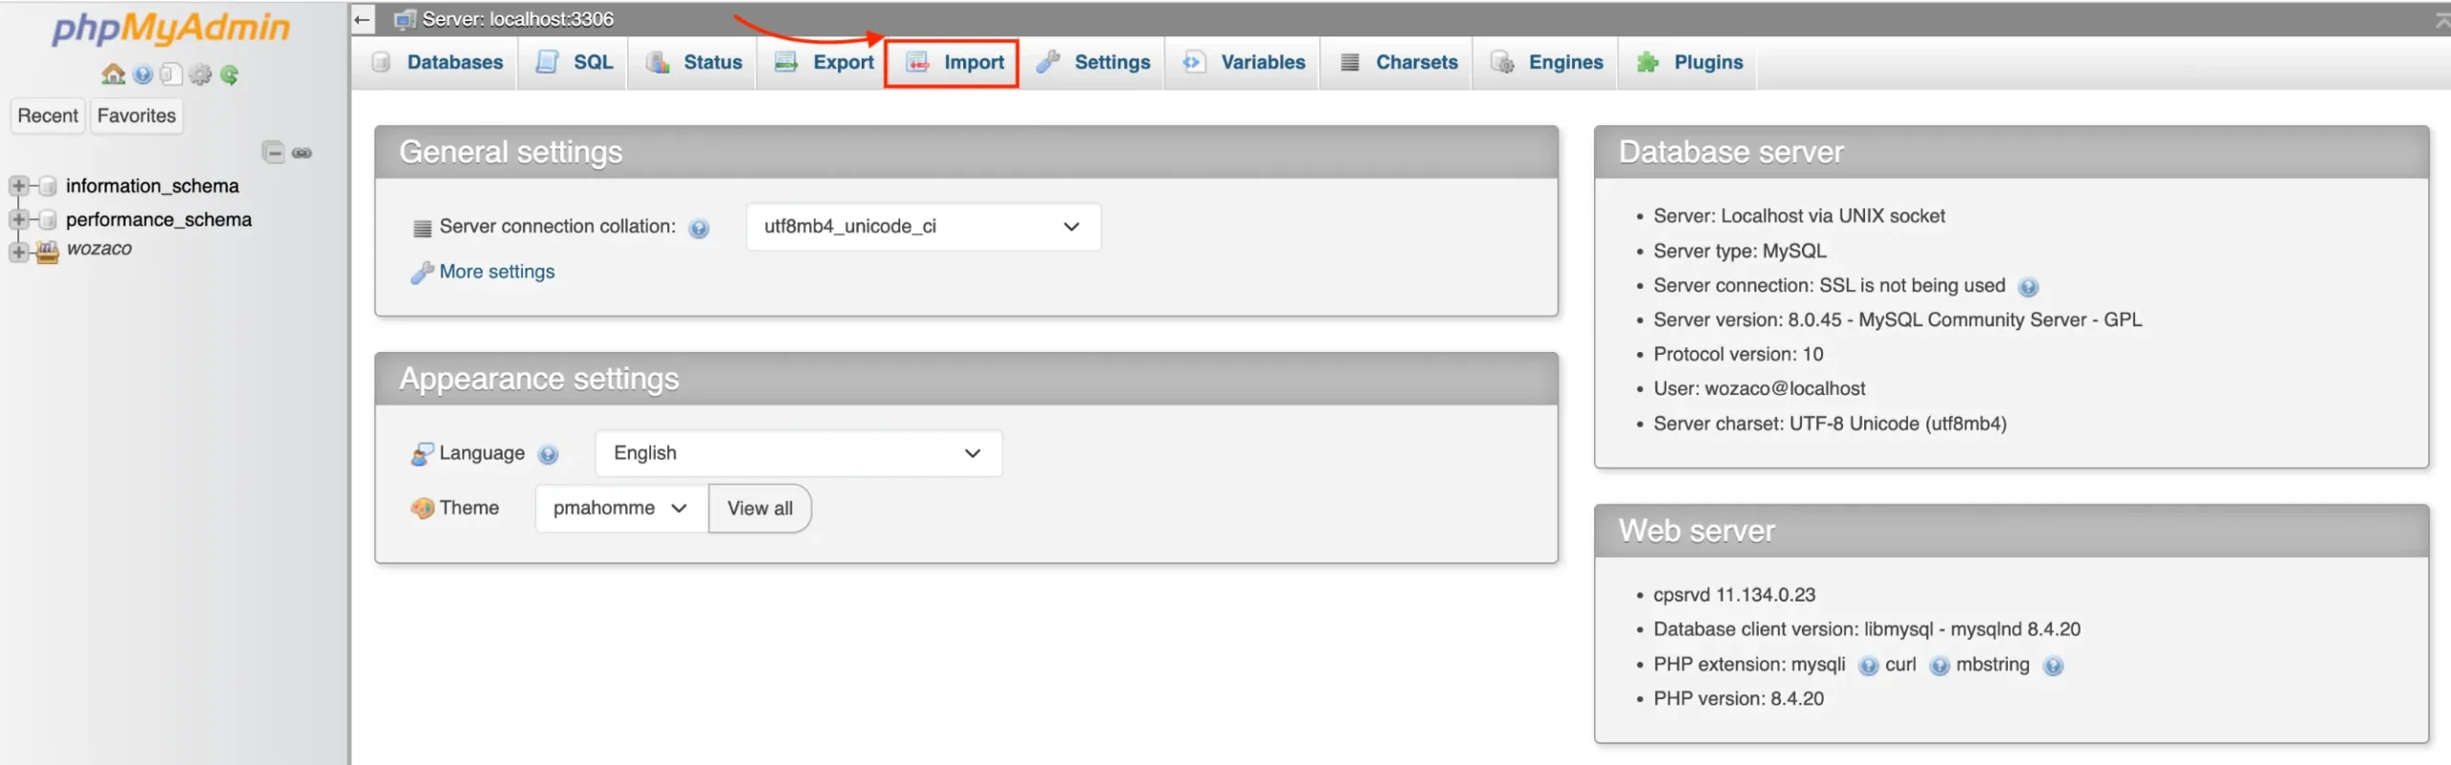The image size is (2451, 765).
Task: Click User: wozaco@localhost text
Action: tap(1759, 388)
